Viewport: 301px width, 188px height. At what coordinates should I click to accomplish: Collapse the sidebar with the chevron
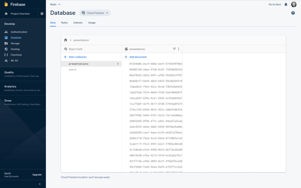[x=40, y=184]
